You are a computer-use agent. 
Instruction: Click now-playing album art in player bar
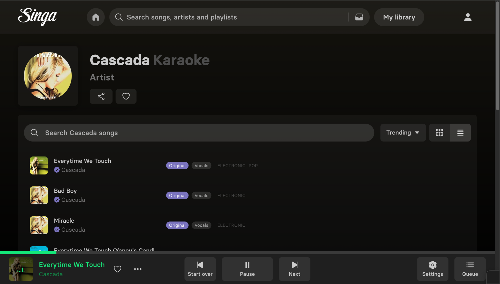pyautogui.click(x=21, y=269)
